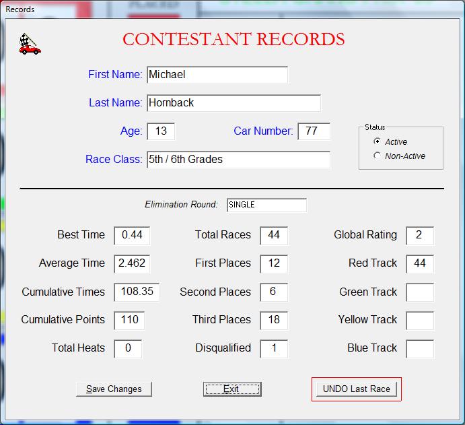Click the Exit button
The width and height of the screenshot is (465, 425).
[x=232, y=389]
